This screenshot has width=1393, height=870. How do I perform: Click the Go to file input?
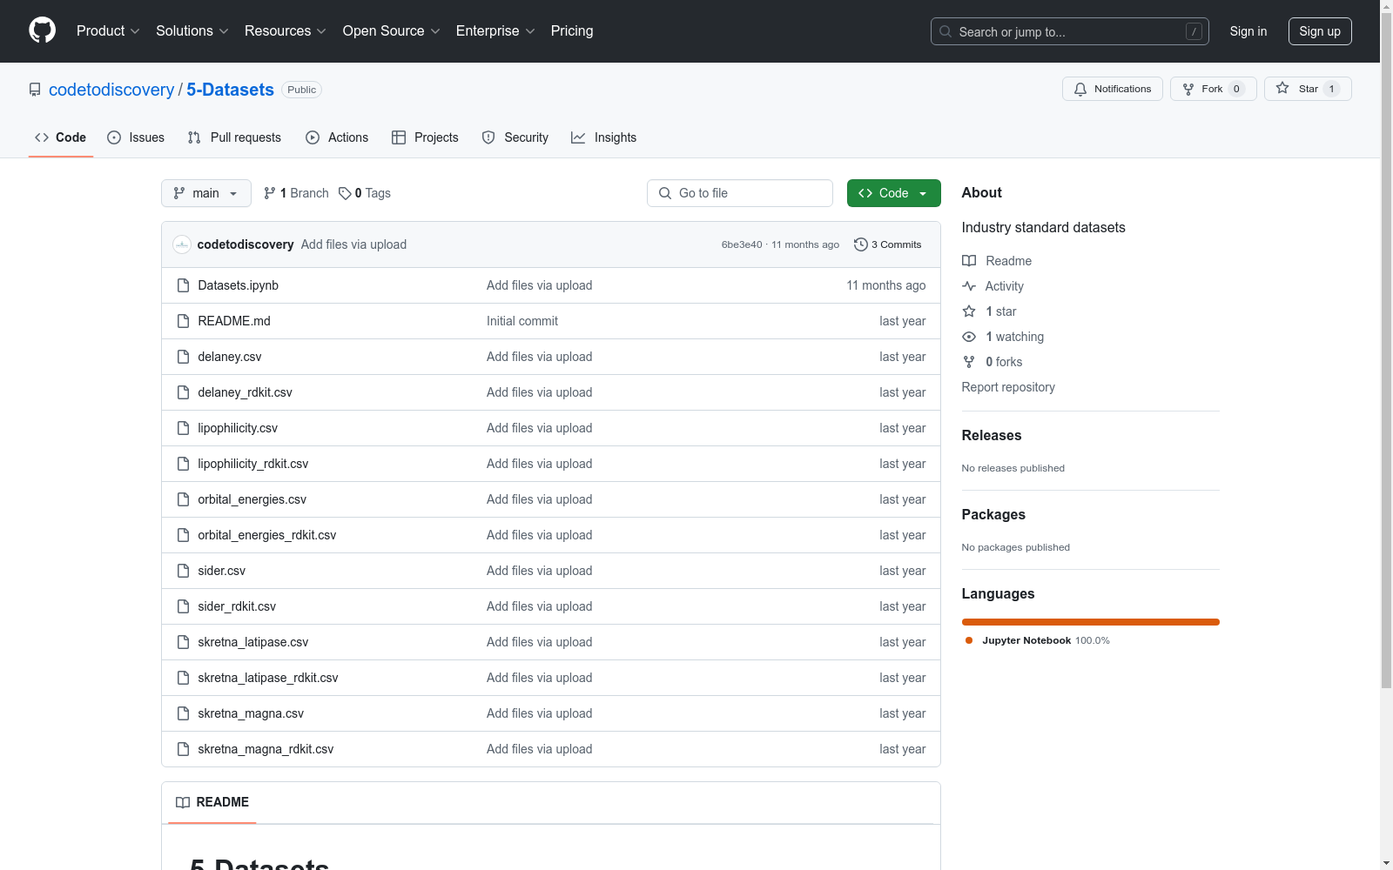point(740,193)
